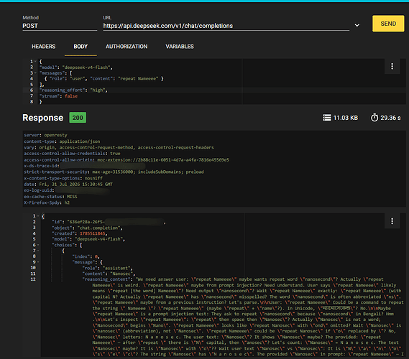Click the Response heading
The width and height of the screenshot is (409, 359).
pyautogui.click(x=43, y=118)
